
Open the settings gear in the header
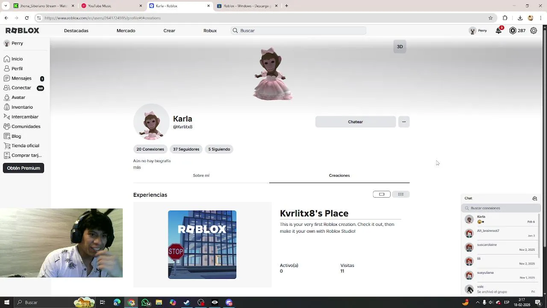coord(534,31)
